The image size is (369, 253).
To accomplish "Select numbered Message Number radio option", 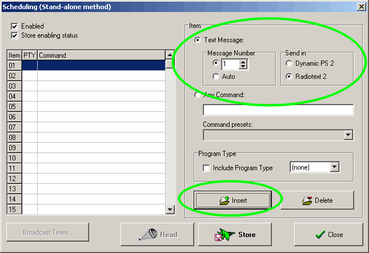I will 215,63.
